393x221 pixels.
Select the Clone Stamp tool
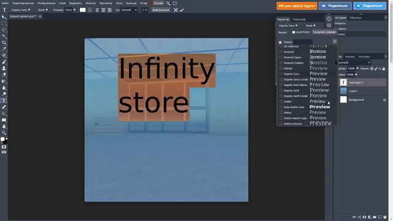point(4,68)
